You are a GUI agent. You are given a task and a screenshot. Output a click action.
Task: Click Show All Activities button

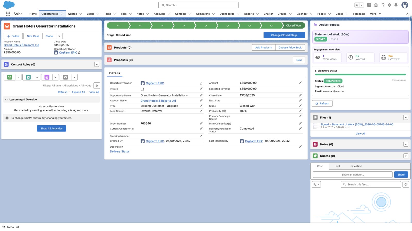coord(51,128)
